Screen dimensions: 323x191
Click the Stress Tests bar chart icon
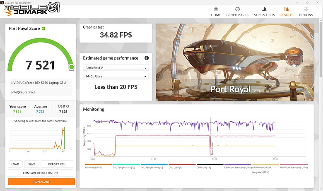[x=264, y=9]
